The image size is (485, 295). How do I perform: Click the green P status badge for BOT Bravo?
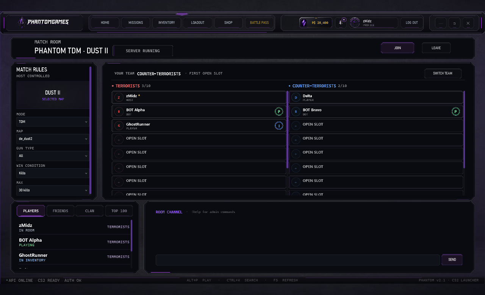tap(455, 112)
